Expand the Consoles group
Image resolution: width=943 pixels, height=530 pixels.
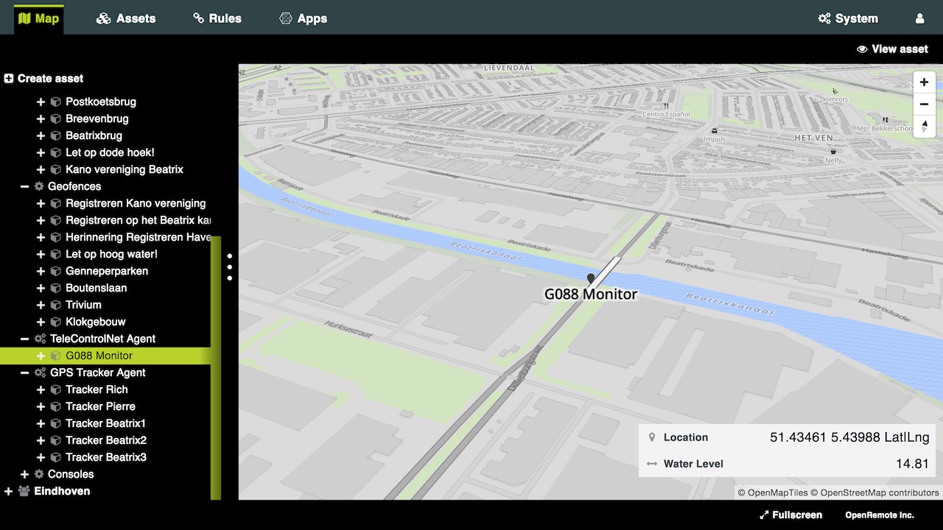[x=24, y=474]
